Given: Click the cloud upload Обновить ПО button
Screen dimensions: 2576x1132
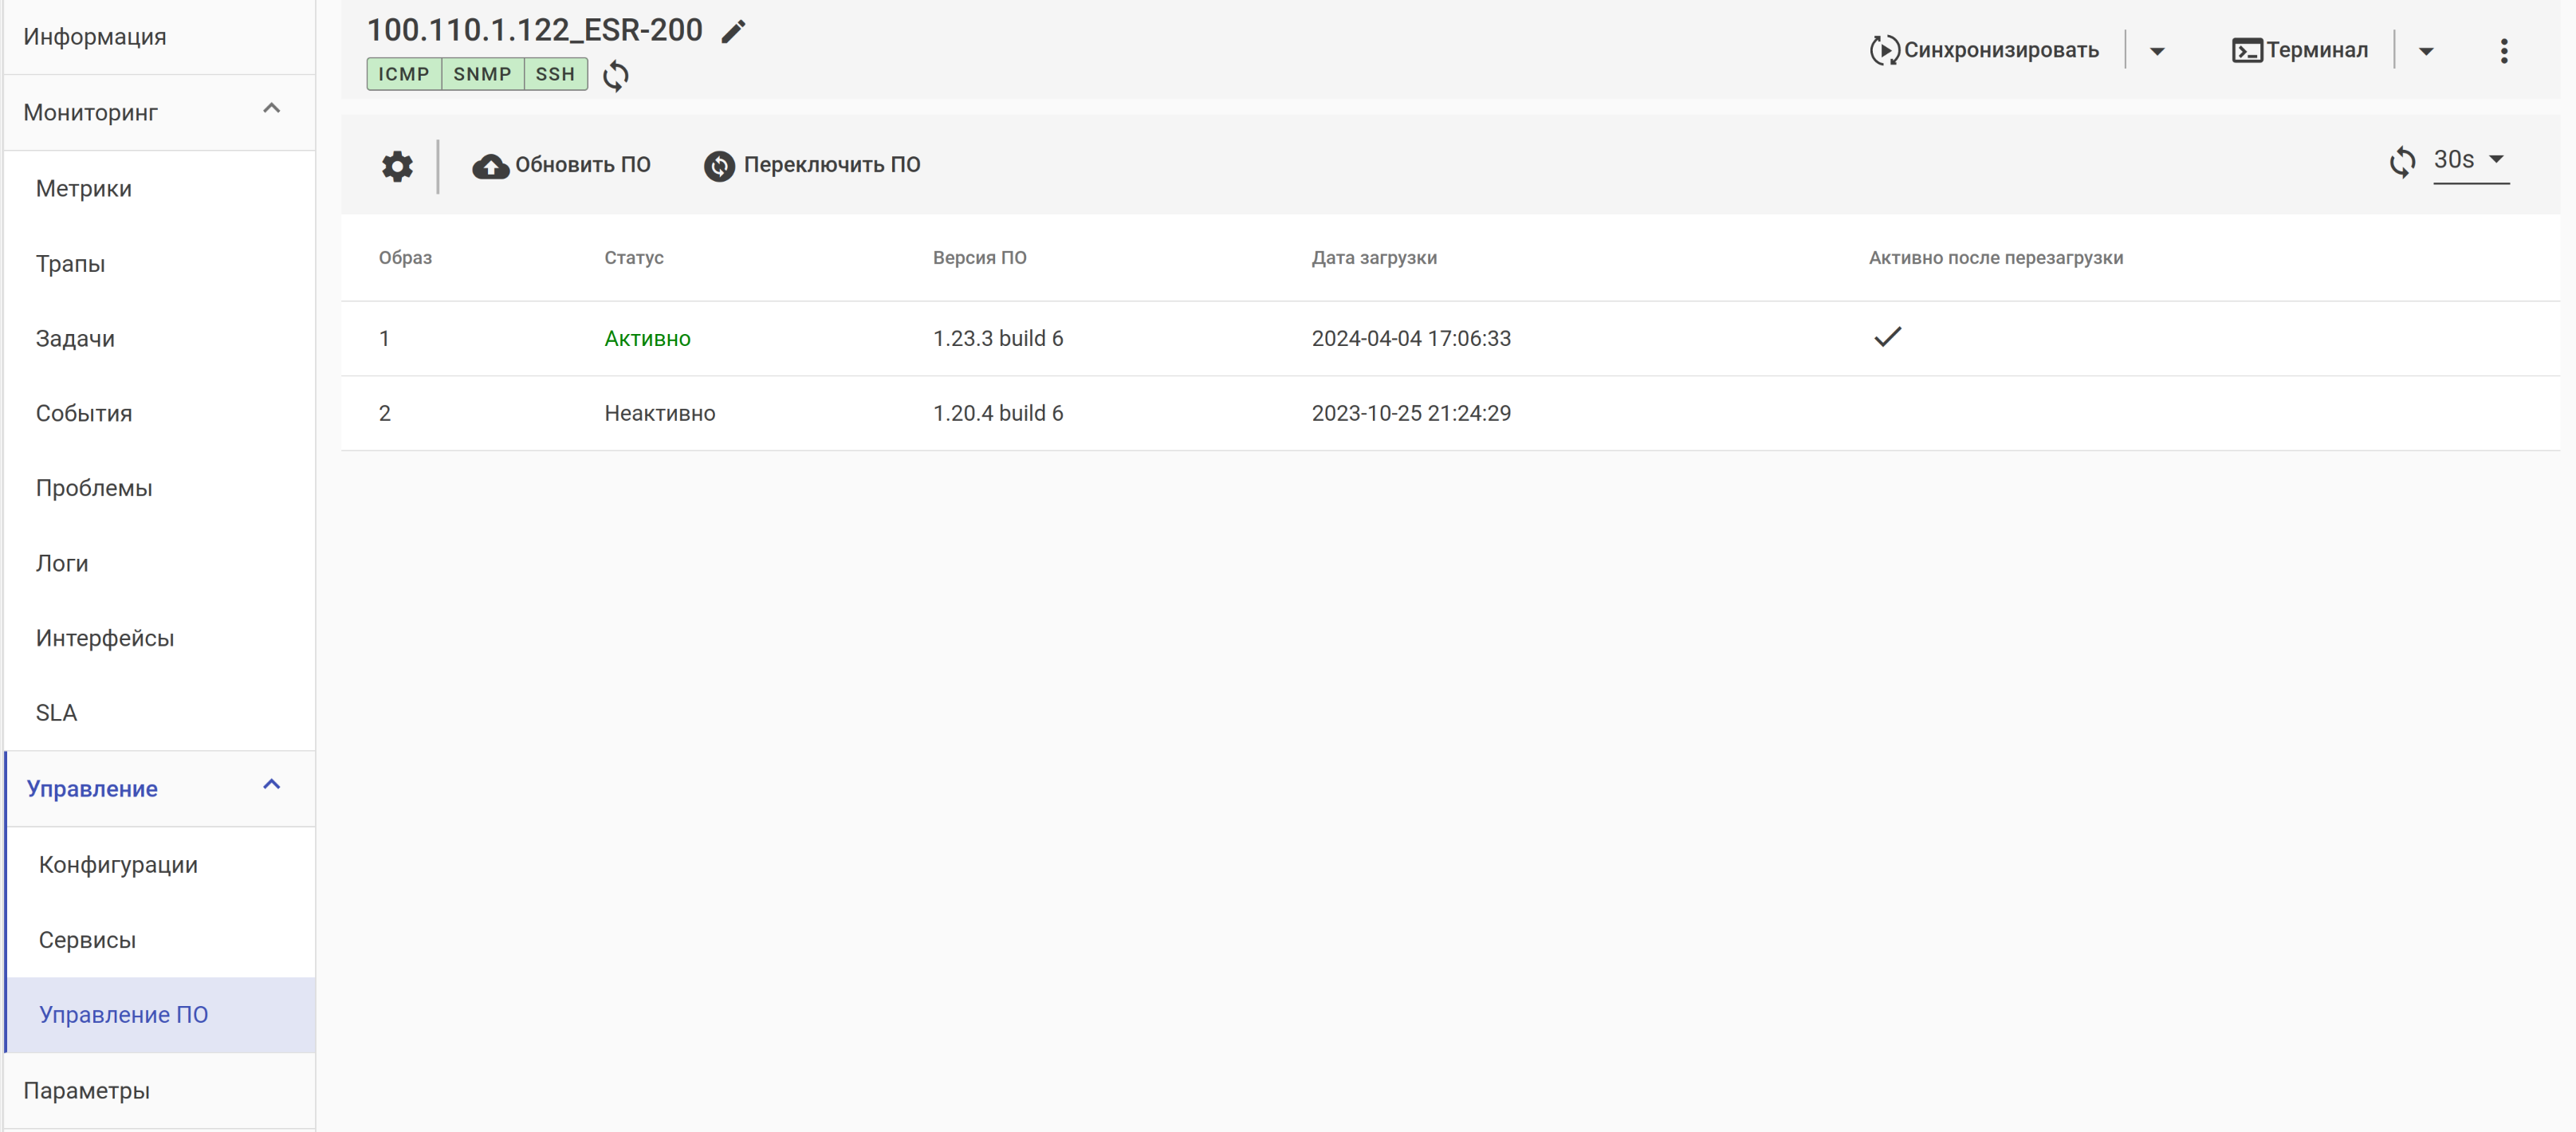Looking at the screenshot, I should [x=562, y=165].
